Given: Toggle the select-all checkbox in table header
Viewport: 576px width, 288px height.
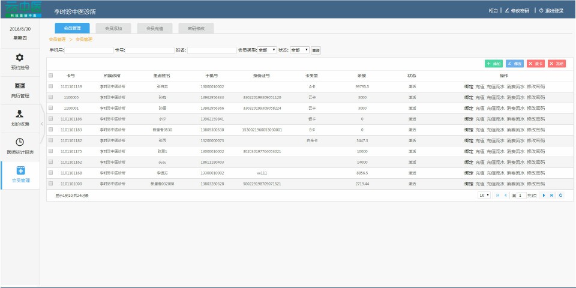Looking at the screenshot, I should [51, 76].
